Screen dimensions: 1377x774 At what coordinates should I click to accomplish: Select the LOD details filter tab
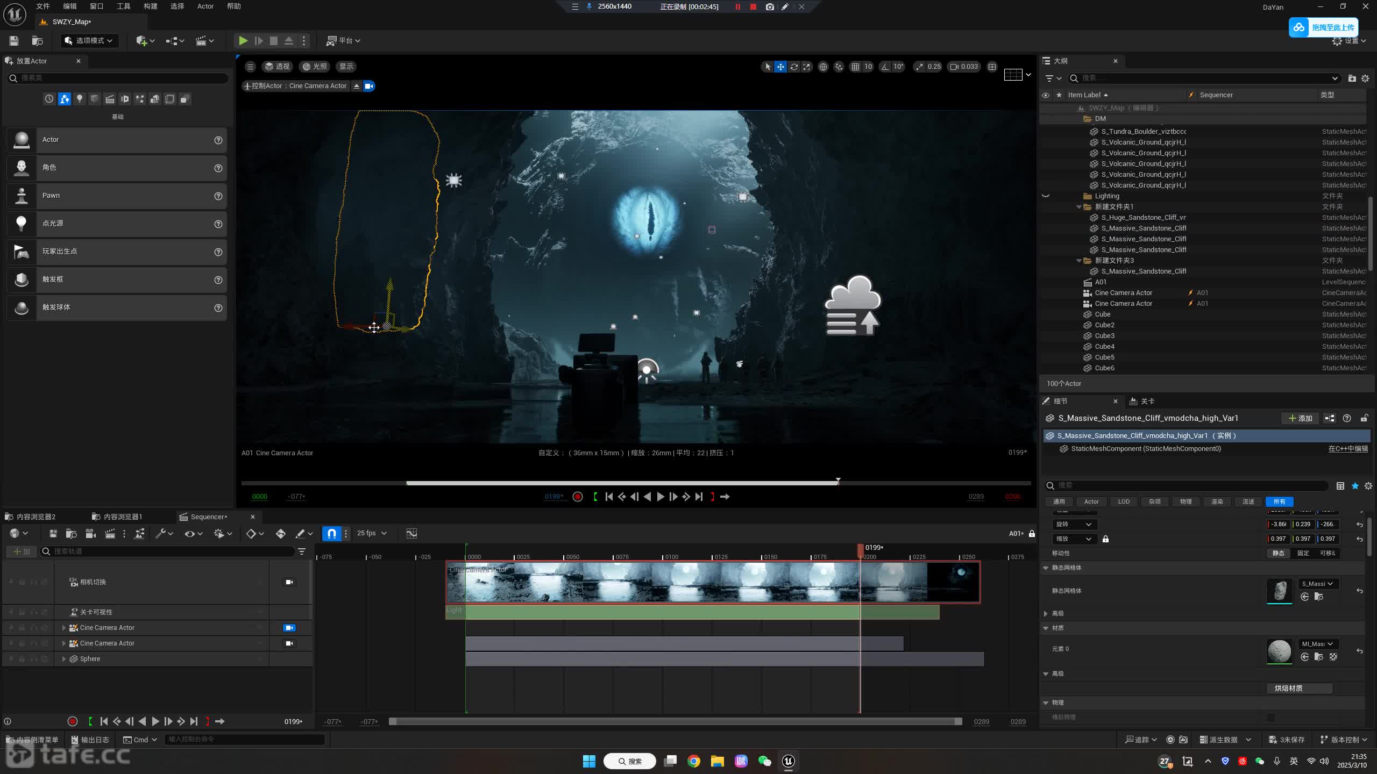(x=1124, y=501)
